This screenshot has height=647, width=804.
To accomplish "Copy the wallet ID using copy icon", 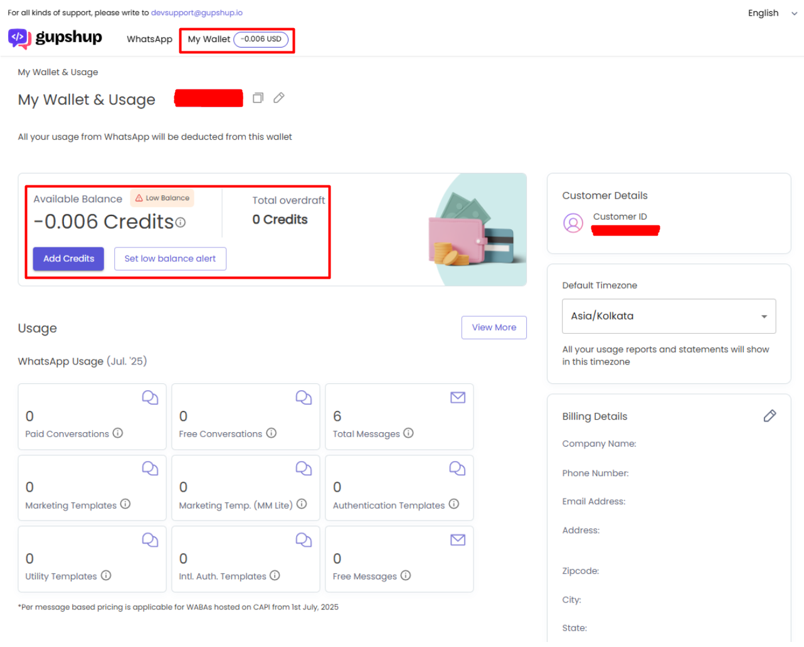I will [258, 98].
